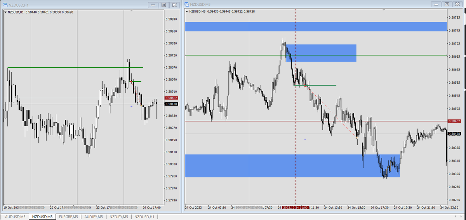This screenshot has height=220, width=466.
Task: Switch to the AUDJPY,M5 tab
Action: coord(94,217)
